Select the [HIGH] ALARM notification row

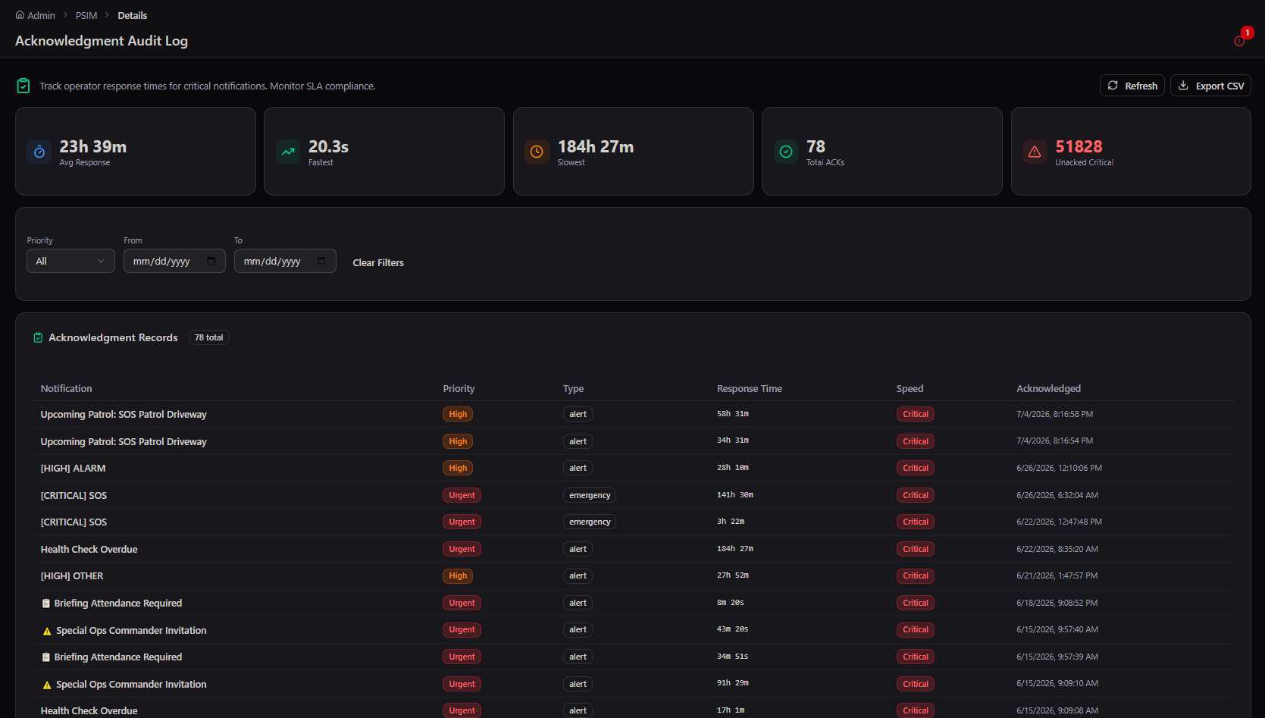634,468
